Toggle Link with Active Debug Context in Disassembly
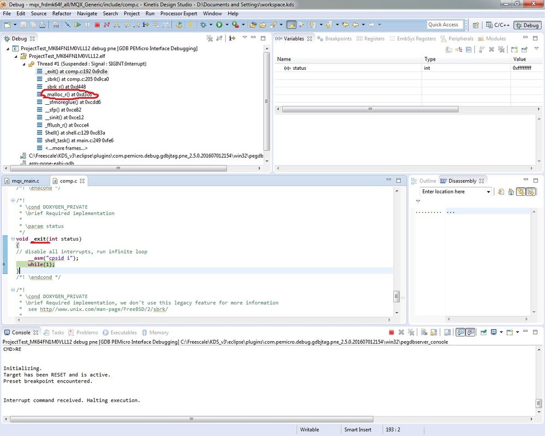This screenshot has height=436, width=545. (520, 192)
